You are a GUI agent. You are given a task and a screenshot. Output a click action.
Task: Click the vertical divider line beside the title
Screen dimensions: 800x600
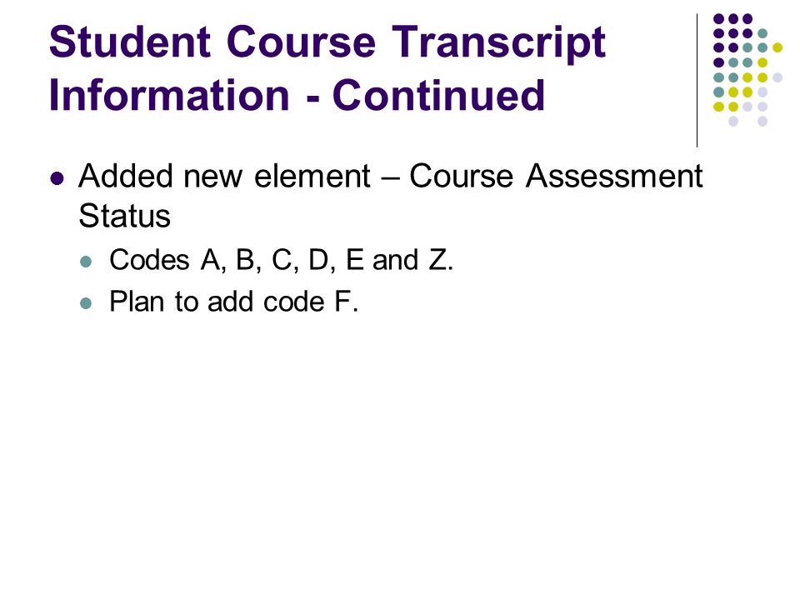pyautogui.click(x=697, y=81)
